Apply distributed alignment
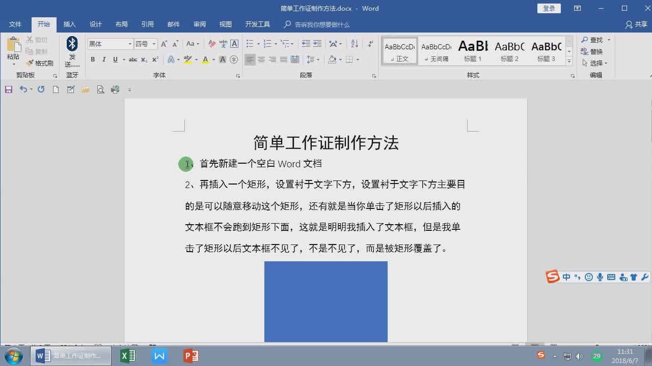This screenshot has width=652, height=366. coord(295,59)
